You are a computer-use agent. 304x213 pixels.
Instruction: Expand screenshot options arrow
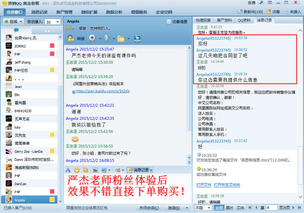click(x=109, y=170)
